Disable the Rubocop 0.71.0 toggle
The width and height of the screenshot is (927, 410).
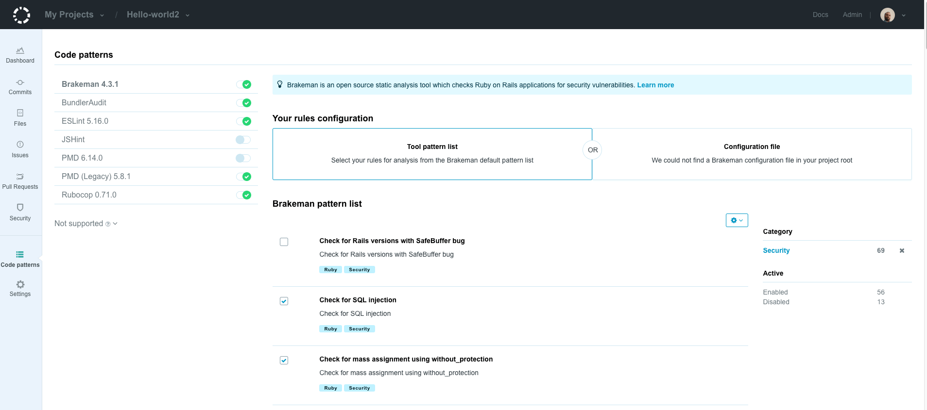(x=243, y=195)
